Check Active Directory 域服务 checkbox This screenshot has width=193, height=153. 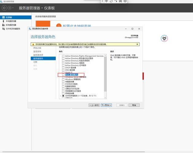tap(63, 63)
